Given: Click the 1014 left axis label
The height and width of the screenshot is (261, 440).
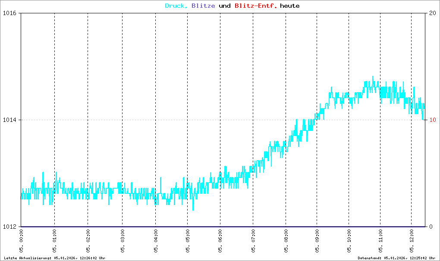Looking at the screenshot, I should pos(9,120).
